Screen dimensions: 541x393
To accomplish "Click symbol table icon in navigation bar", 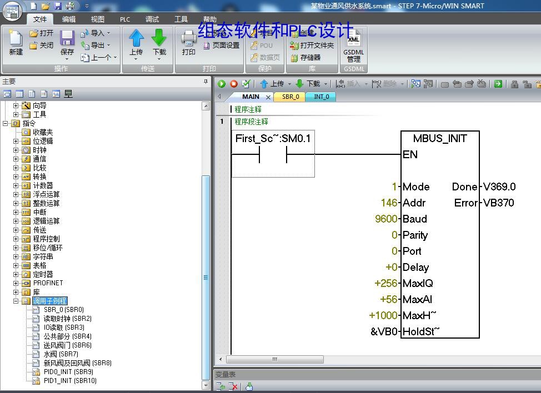I will pos(7,94).
